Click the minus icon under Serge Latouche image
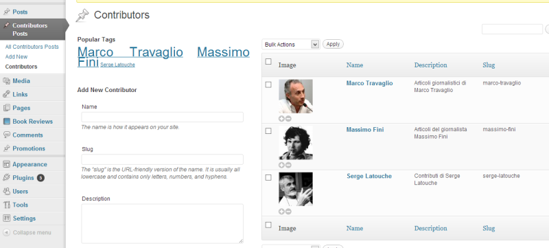549x248 pixels. pos(288,212)
